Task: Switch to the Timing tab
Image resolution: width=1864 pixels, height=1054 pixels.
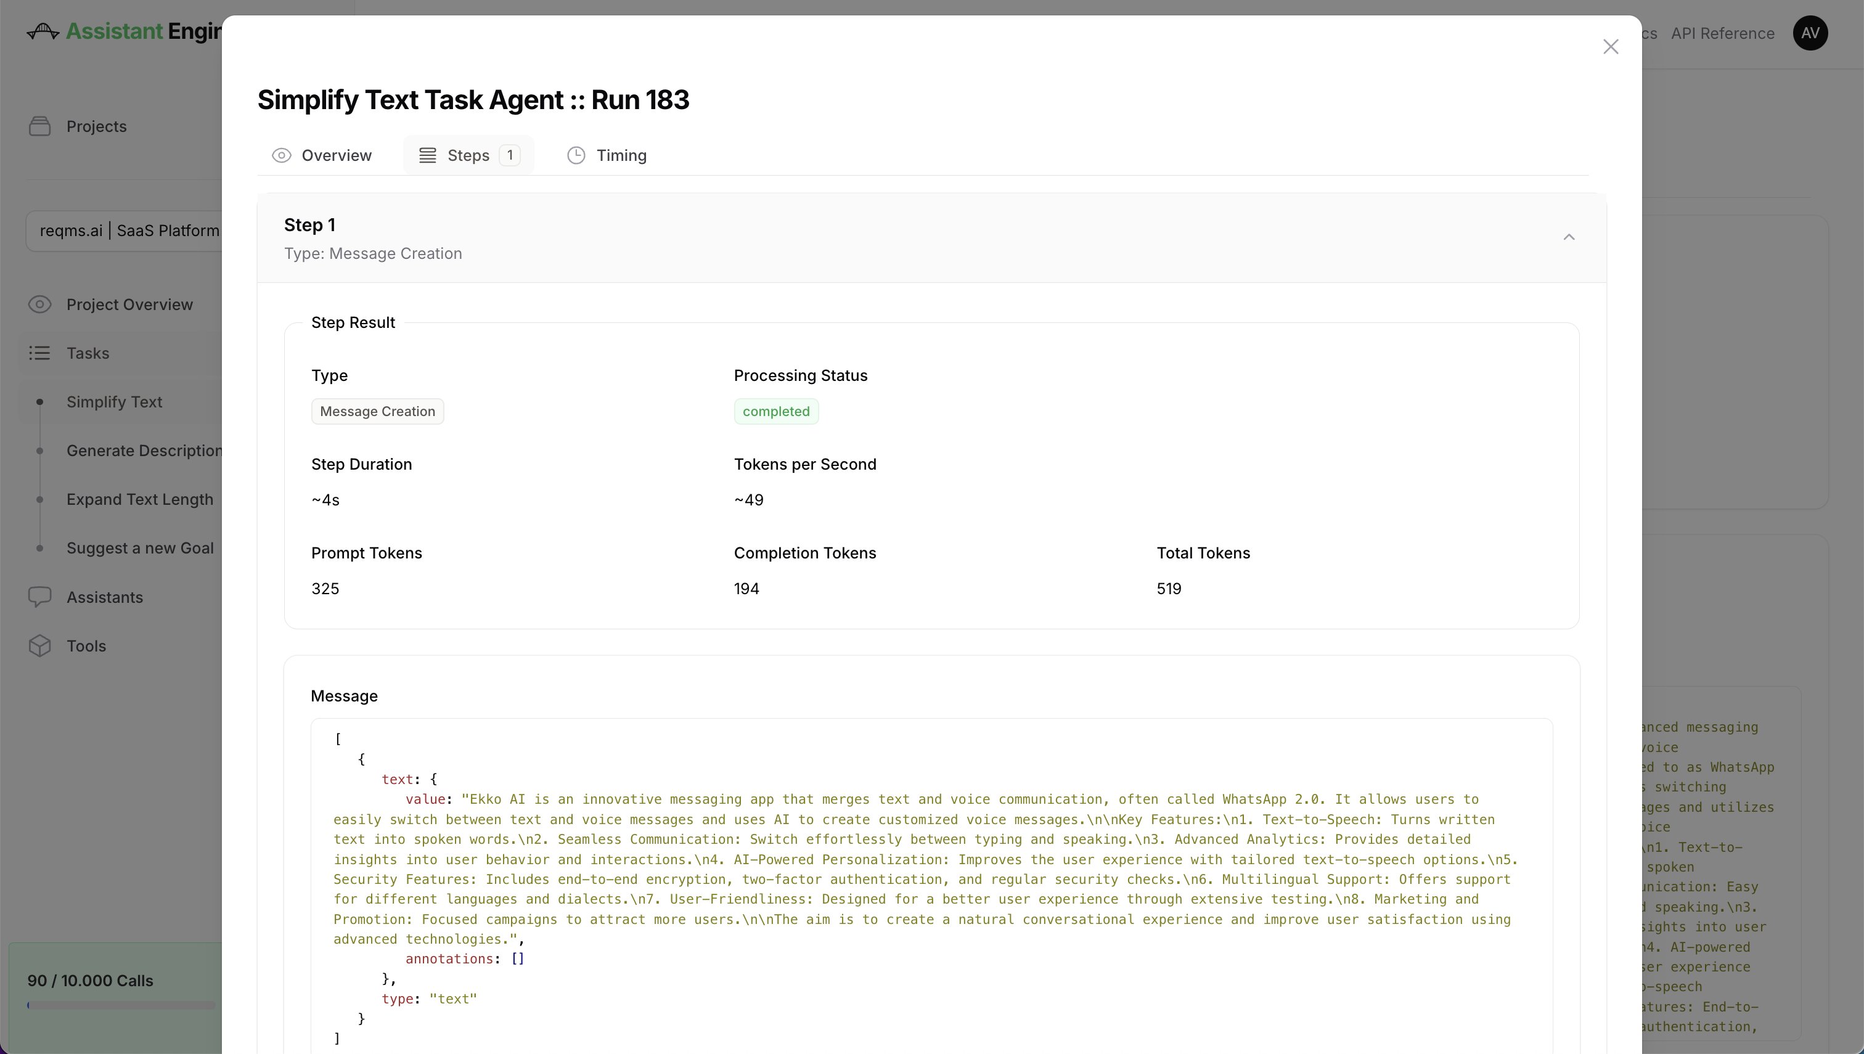Action: point(607,155)
